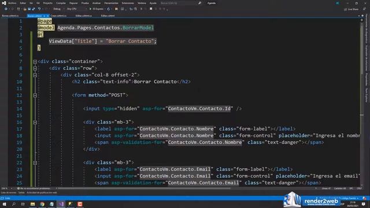Image resolution: width=370 pixels, height=208 pixels.
Task: Open the Extensiones menu
Action: click(x=128, y=3)
